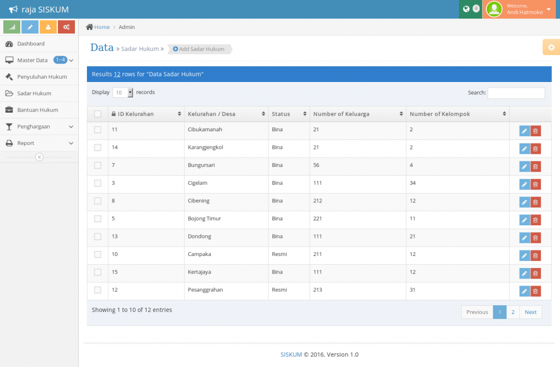Collapse the sidebar with double-chevron icon
560x367 pixels.
39,157
